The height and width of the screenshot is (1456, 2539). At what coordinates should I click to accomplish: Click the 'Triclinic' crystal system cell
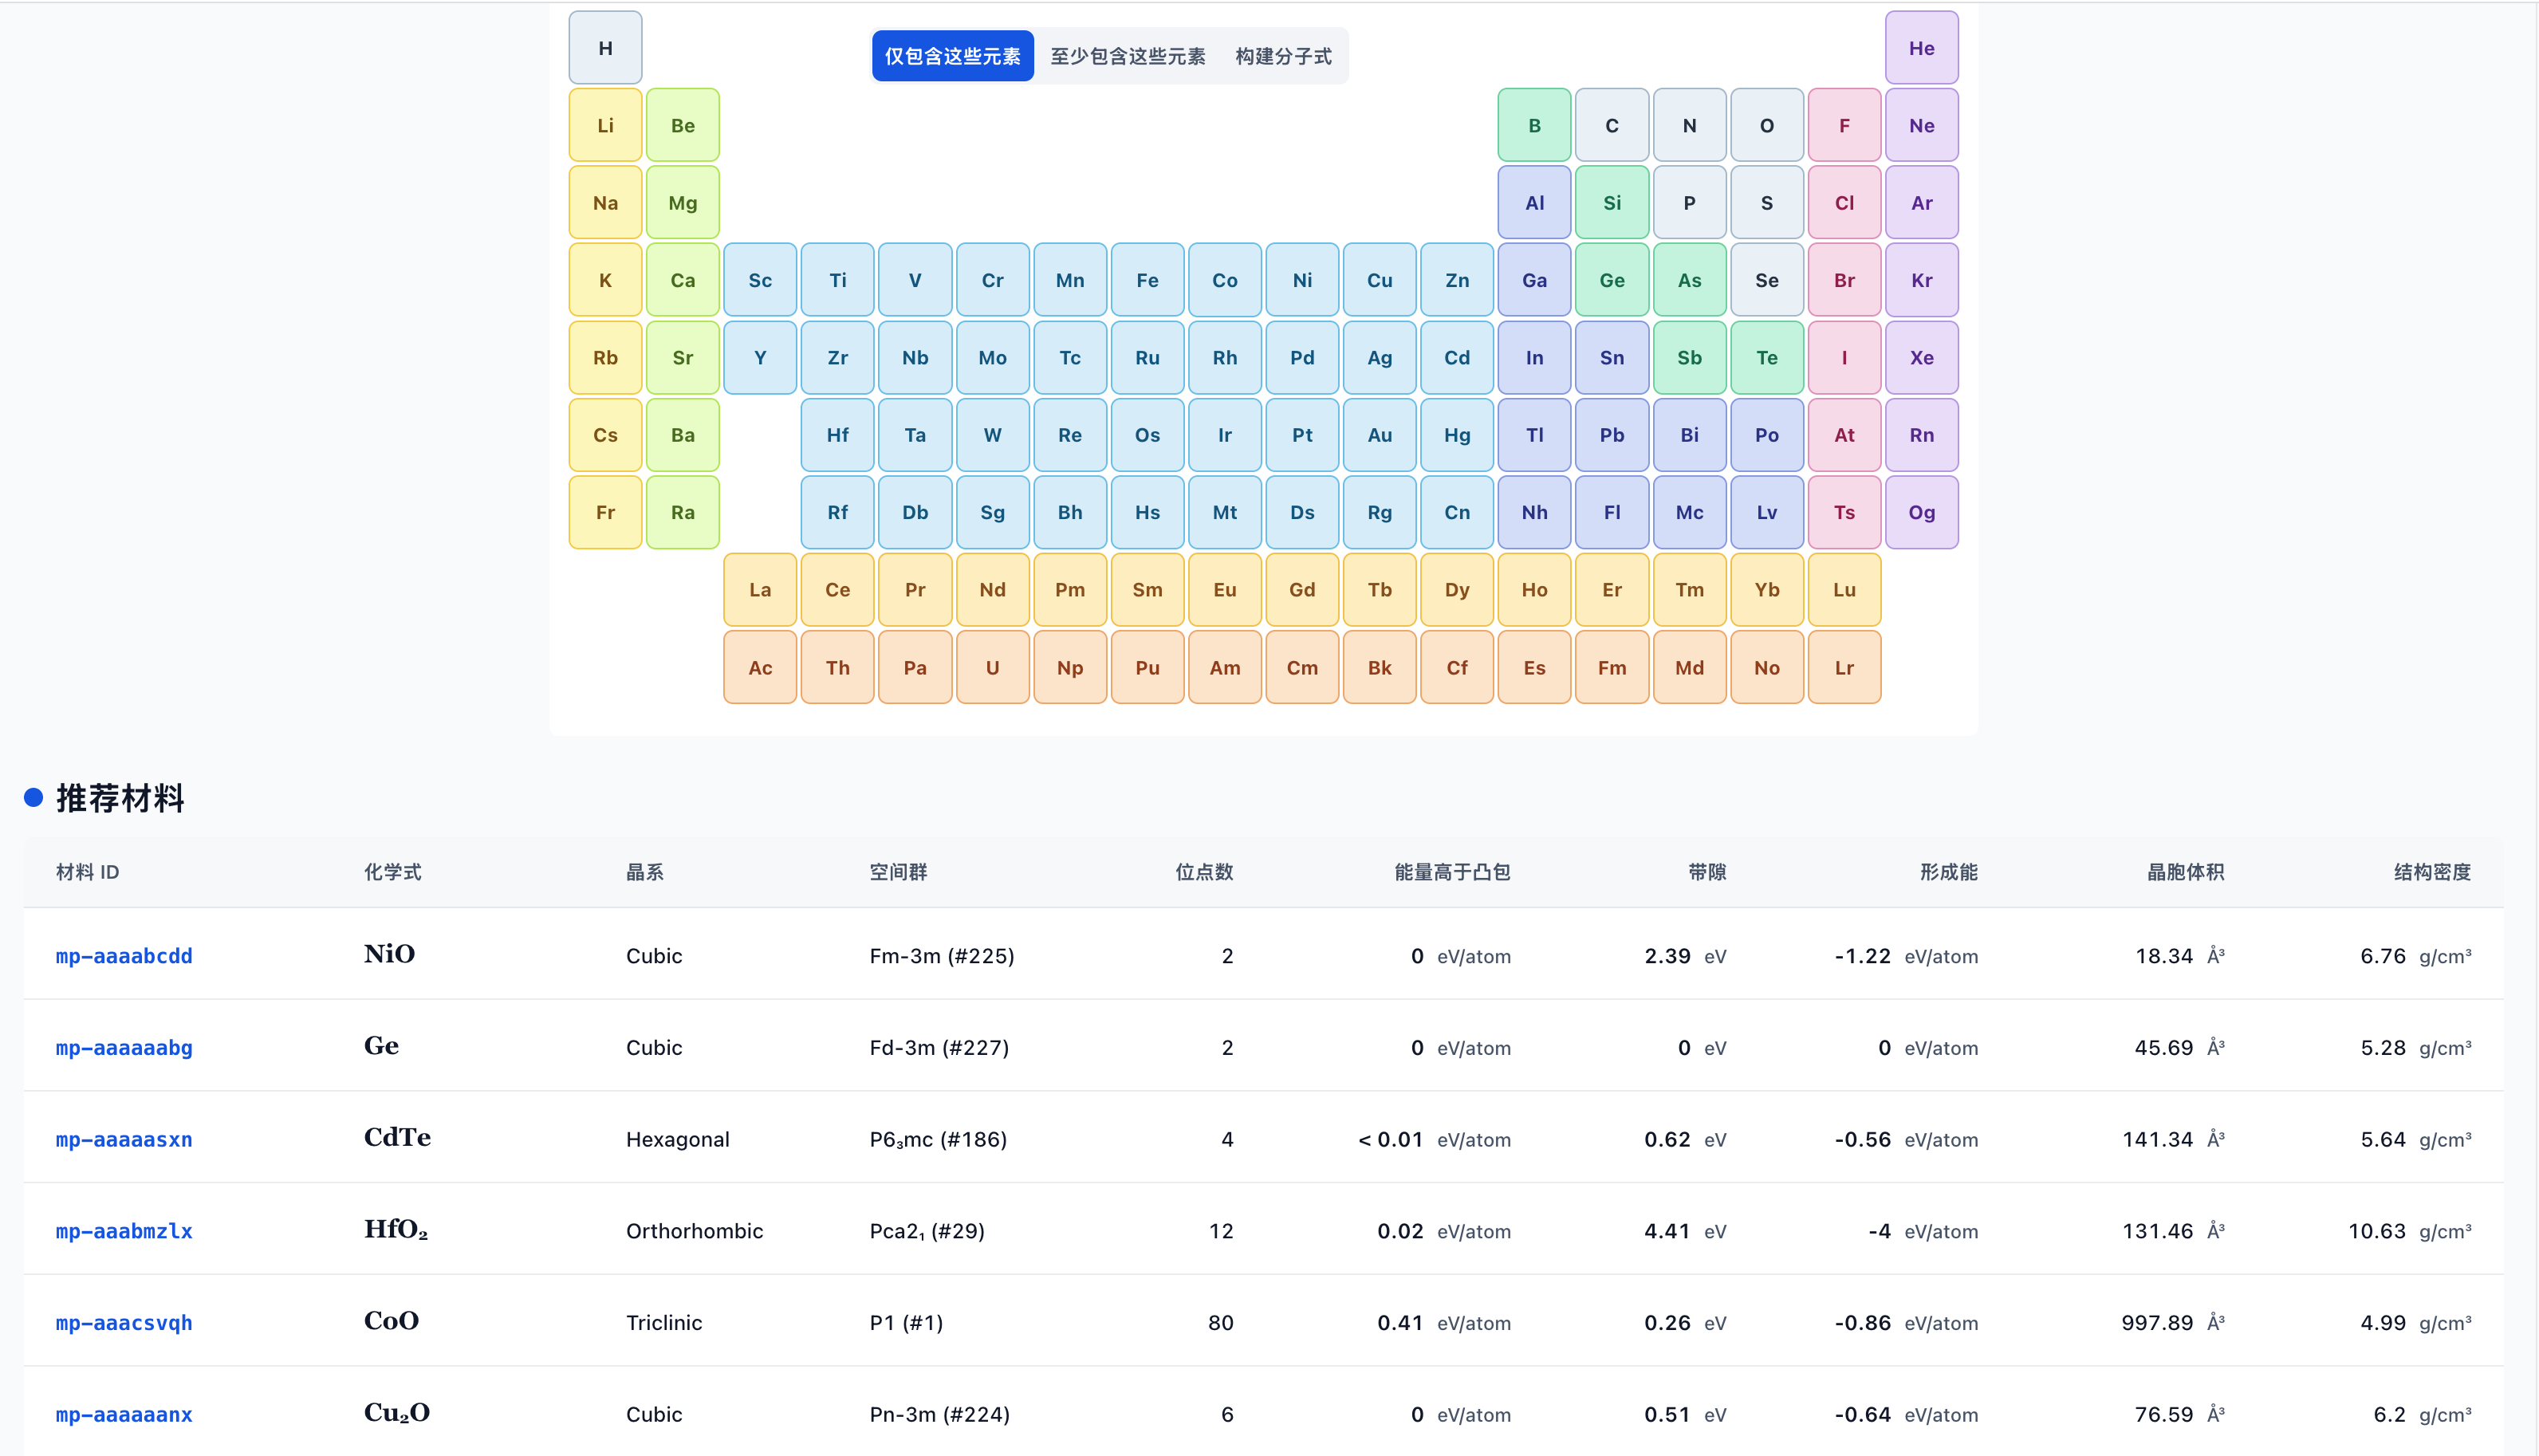[664, 1323]
